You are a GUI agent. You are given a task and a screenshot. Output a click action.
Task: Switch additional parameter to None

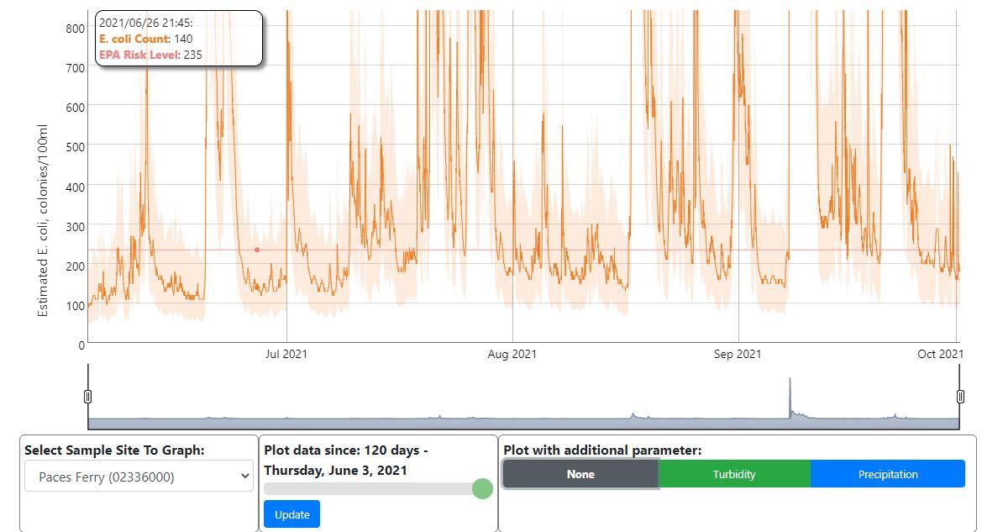[x=580, y=473]
